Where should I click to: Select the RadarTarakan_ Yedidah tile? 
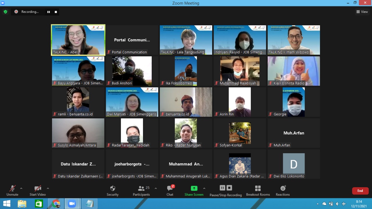pos(132,133)
